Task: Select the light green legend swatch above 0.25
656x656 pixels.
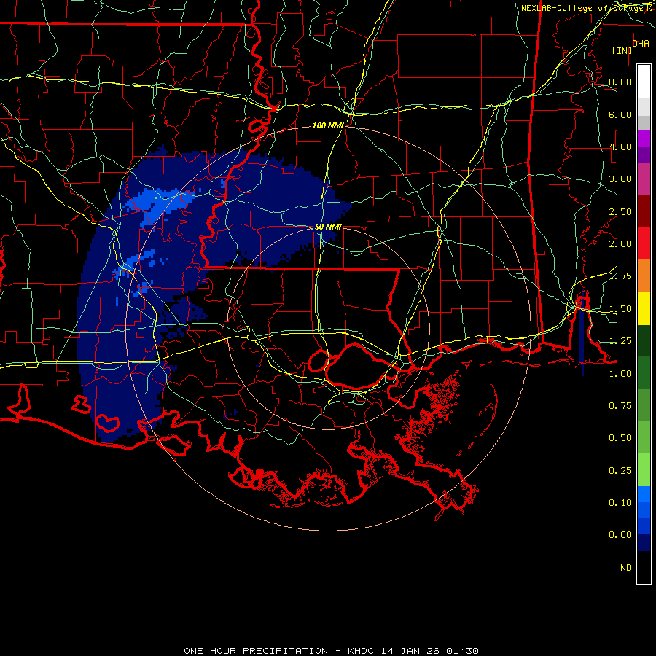Action: click(x=644, y=470)
